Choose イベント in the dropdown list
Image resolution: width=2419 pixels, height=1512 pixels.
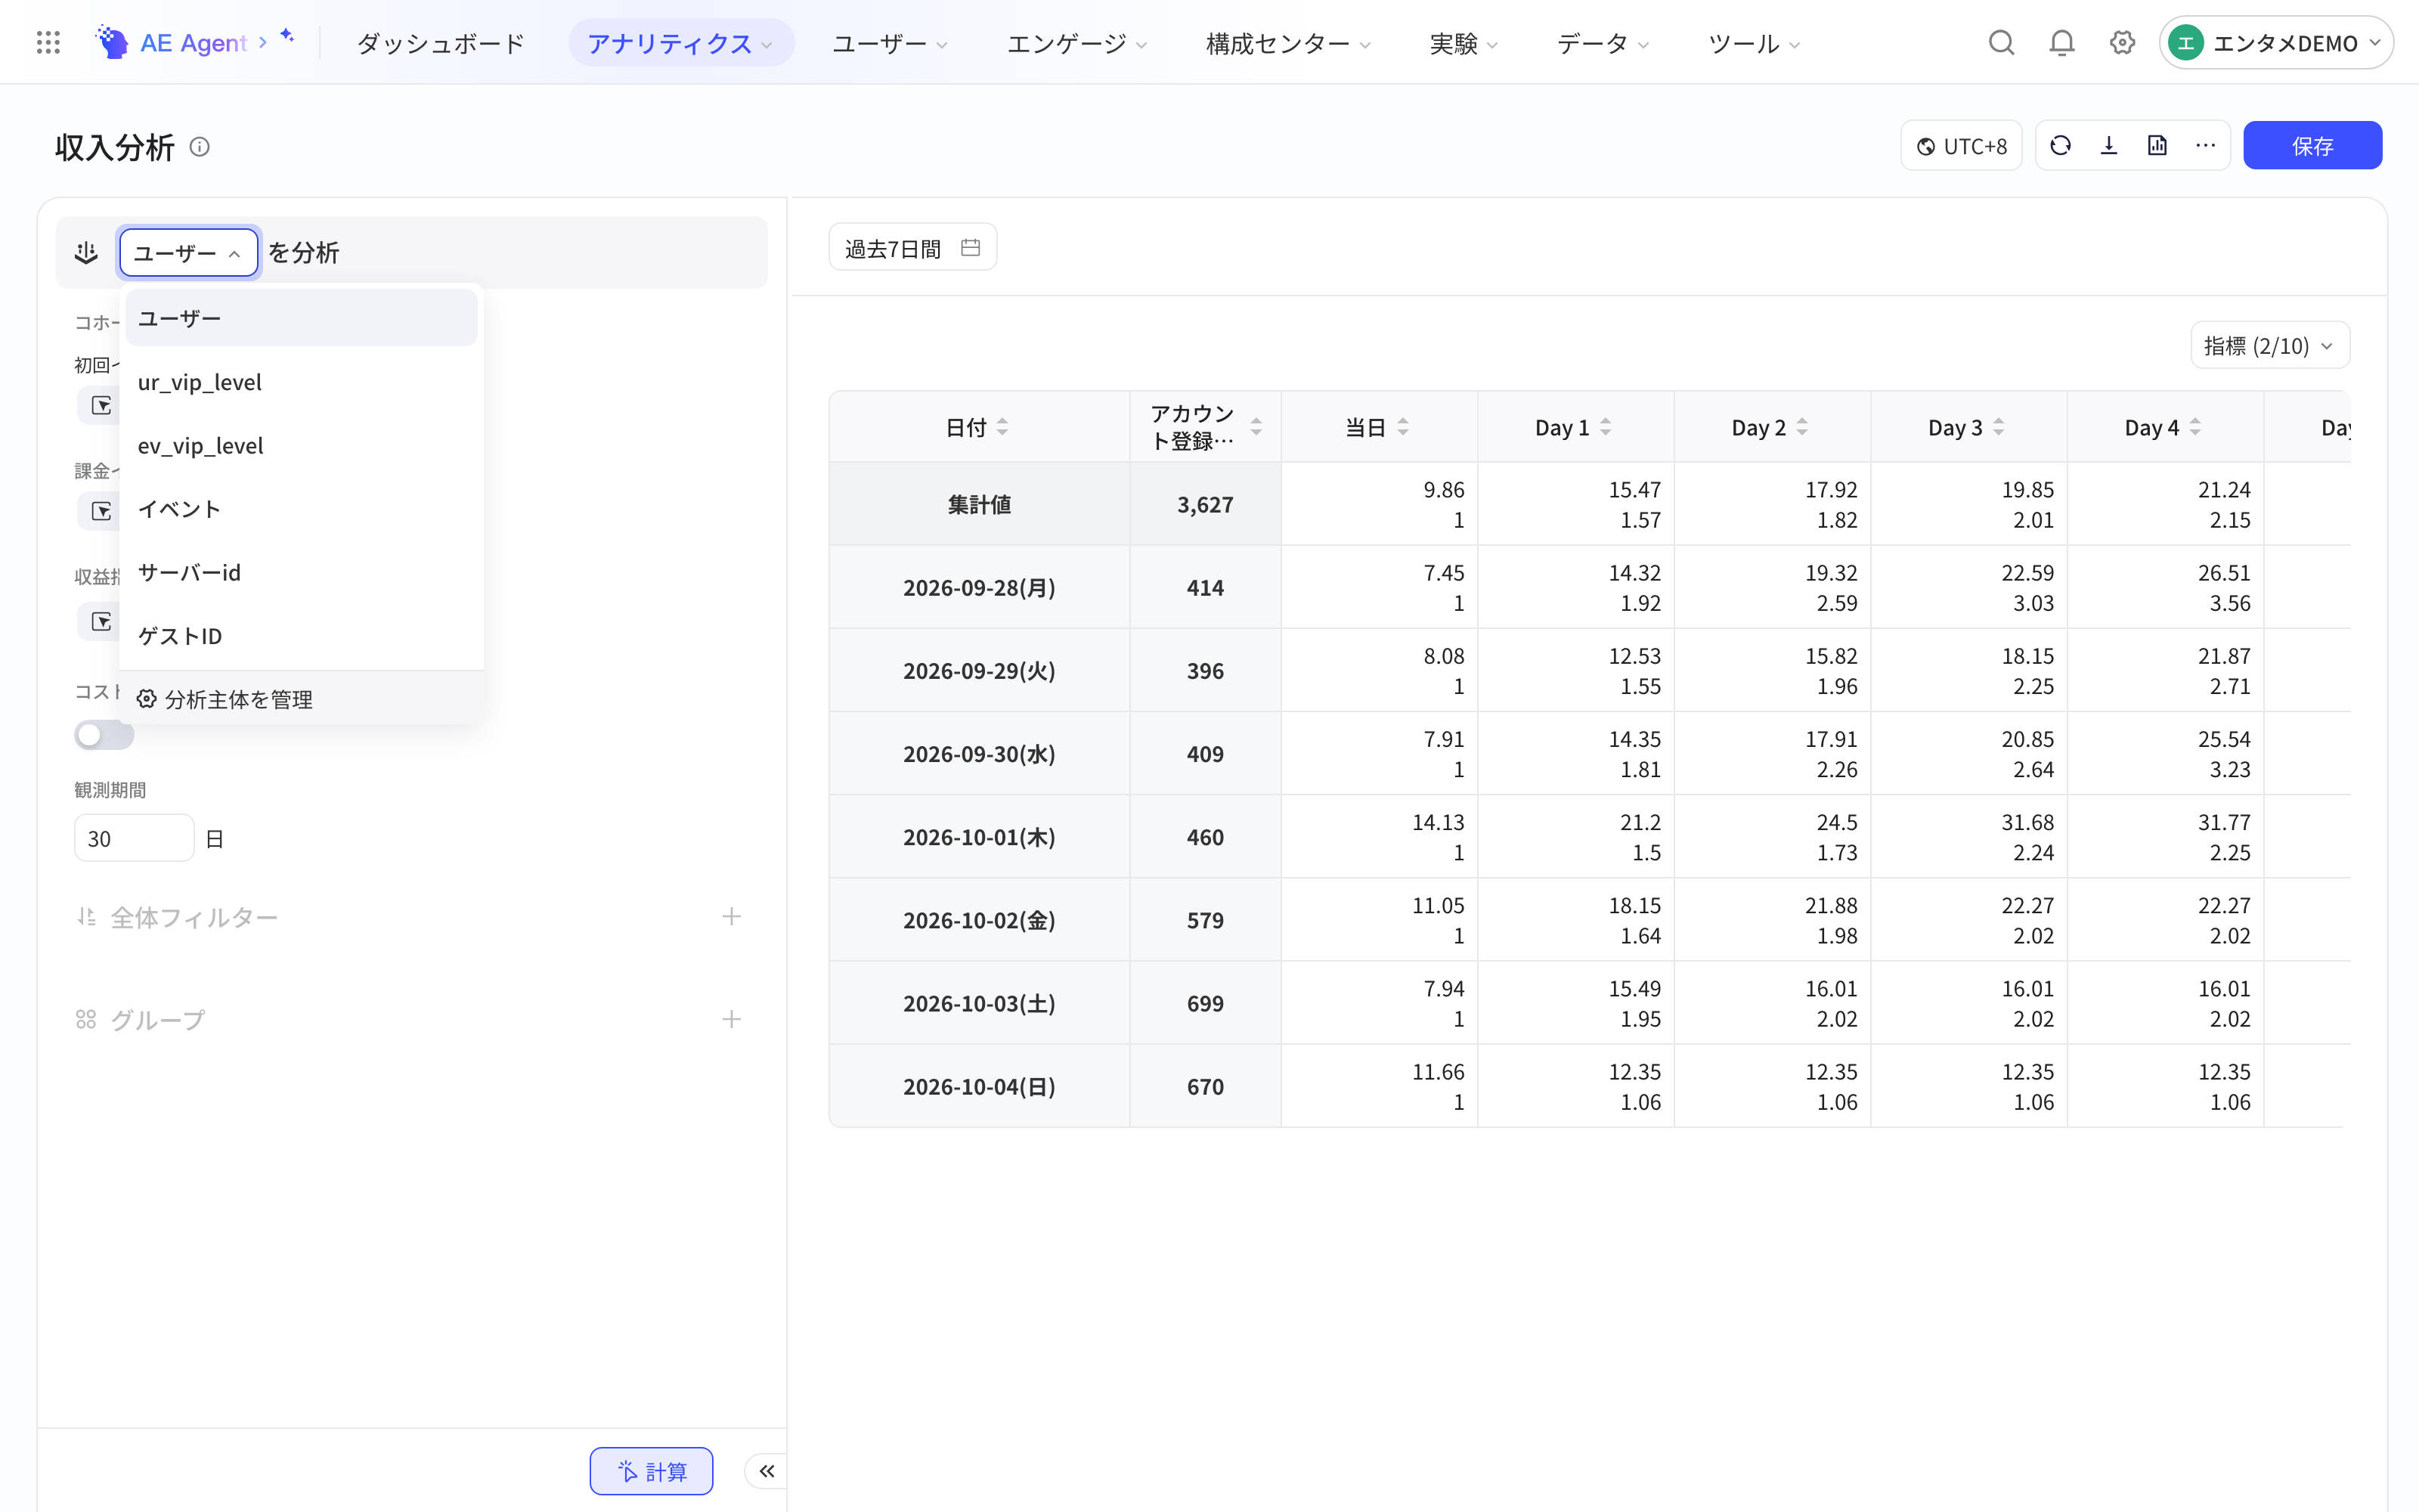pos(301,509)
